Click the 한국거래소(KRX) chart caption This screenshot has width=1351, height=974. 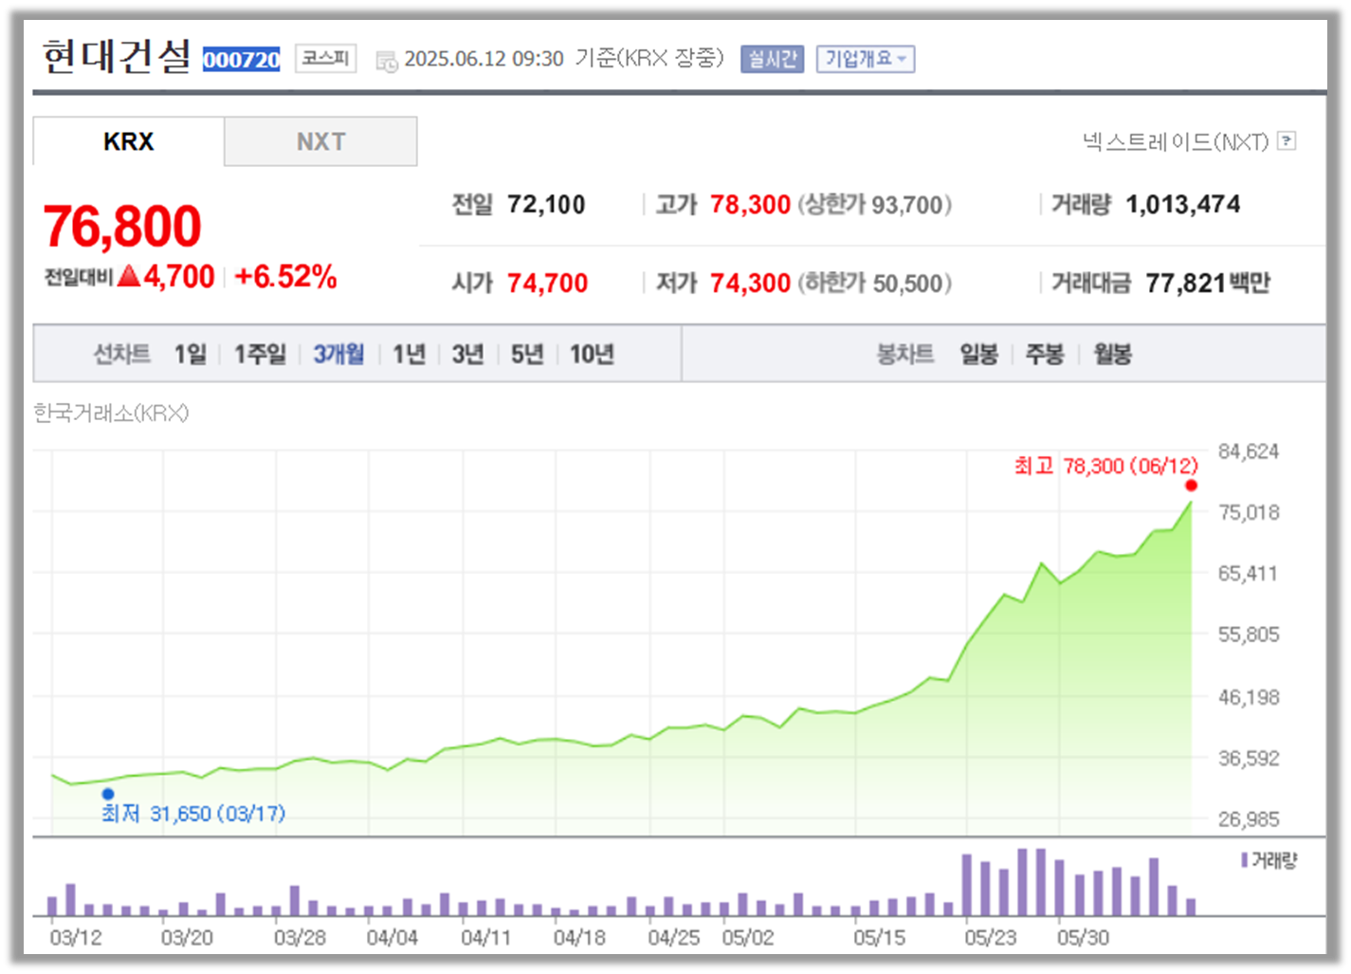coord(111,413)
